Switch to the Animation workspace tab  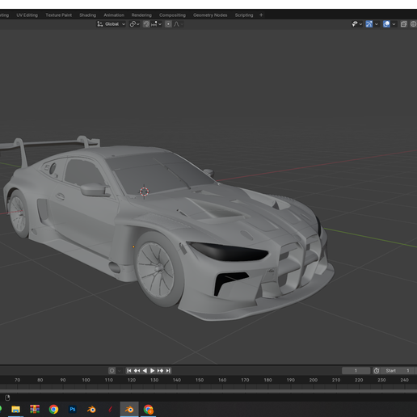(x=114, y=15)
